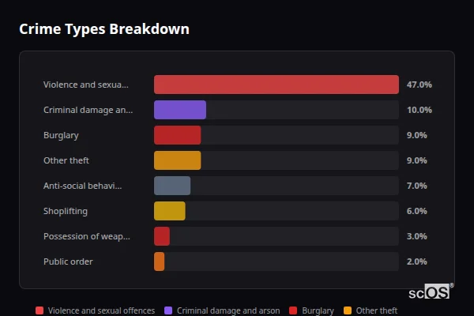Click the Shoplifting row label
The height and width of the screenshot is (316, 474).
pyautogui.click(x=66, y=211)
